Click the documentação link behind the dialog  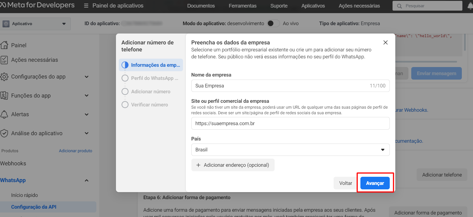(x=409, y=141)
